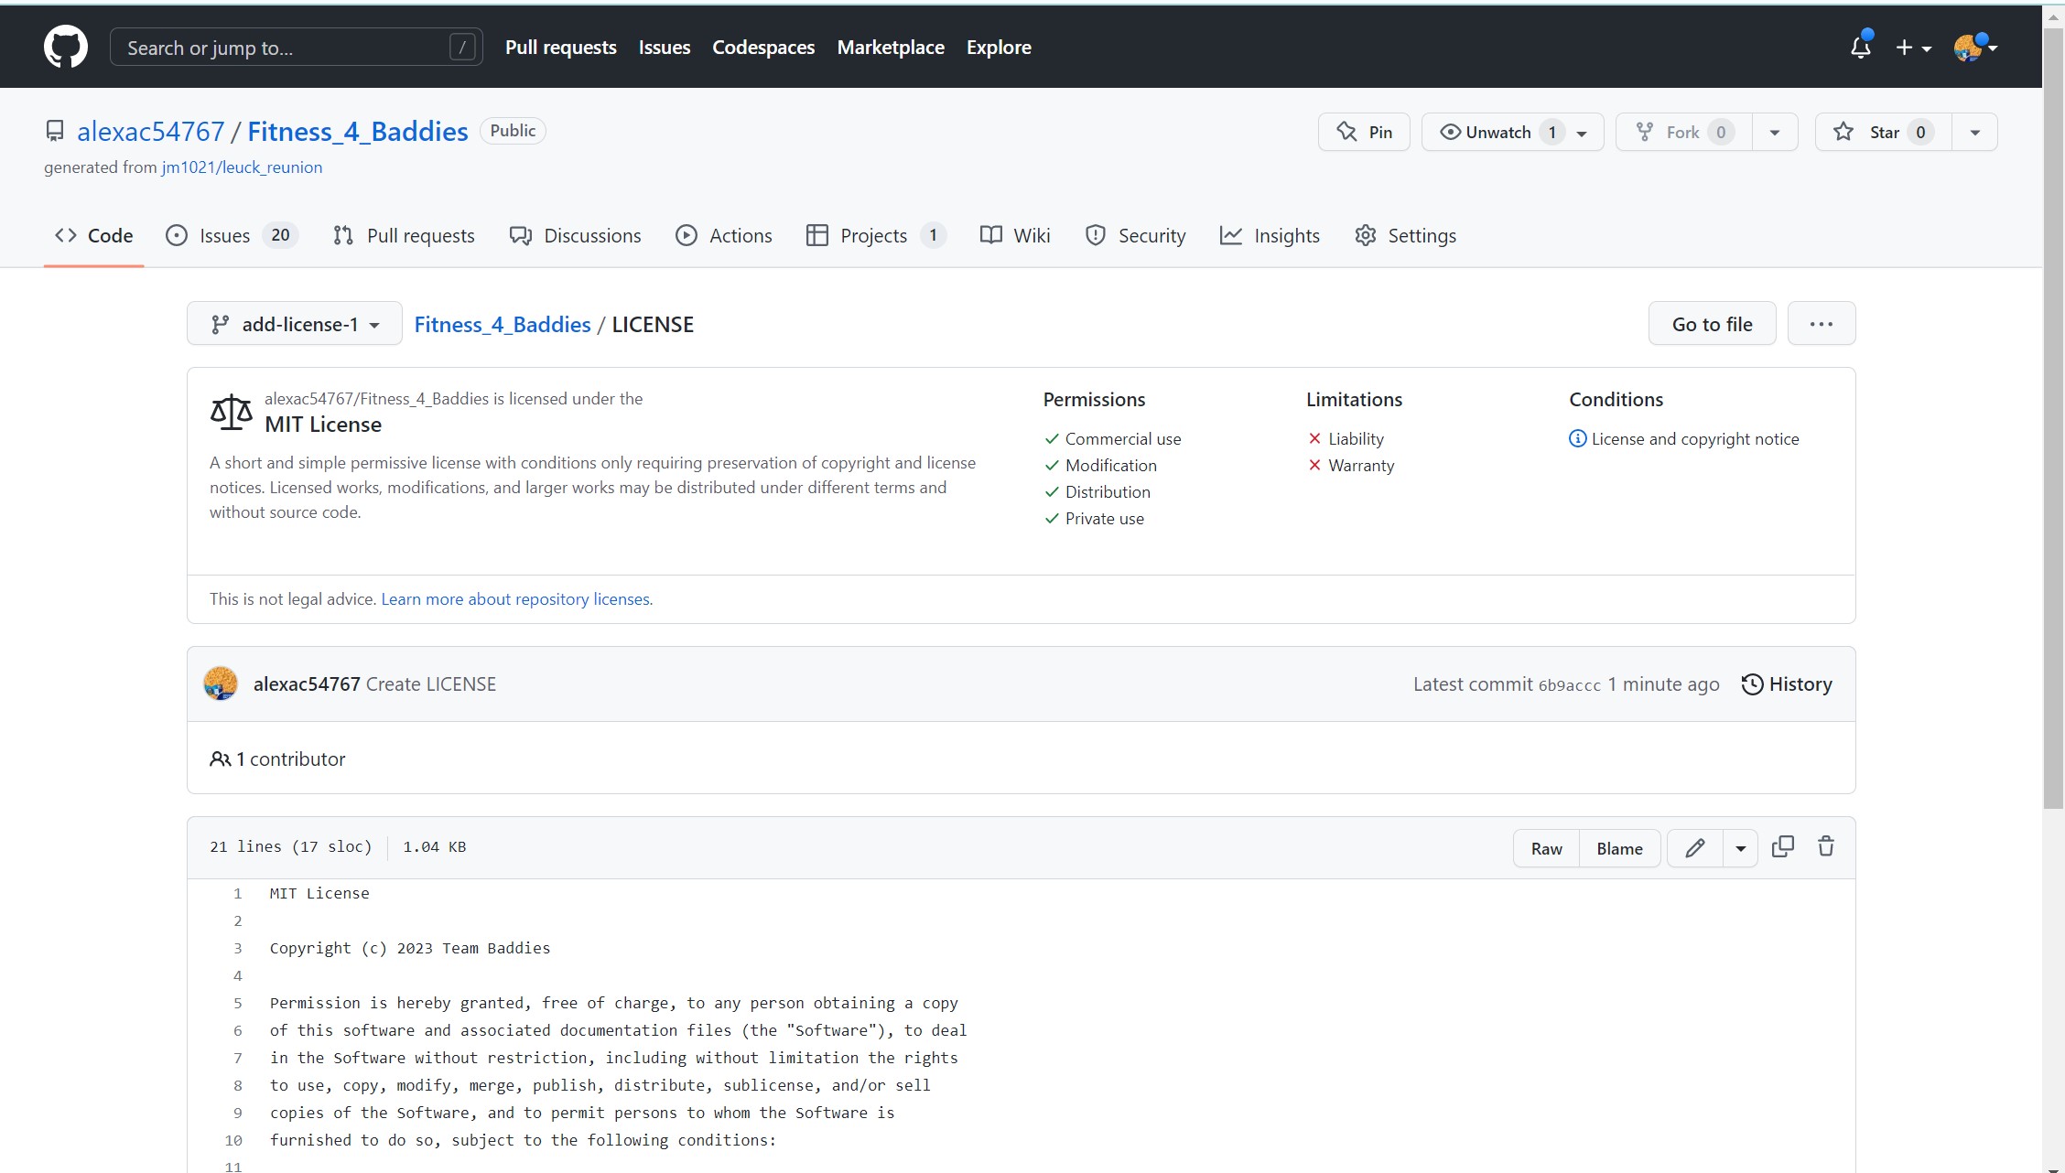Select the Code tab
Viewport: 2065px width, 1173px height.
click(92, 235)
